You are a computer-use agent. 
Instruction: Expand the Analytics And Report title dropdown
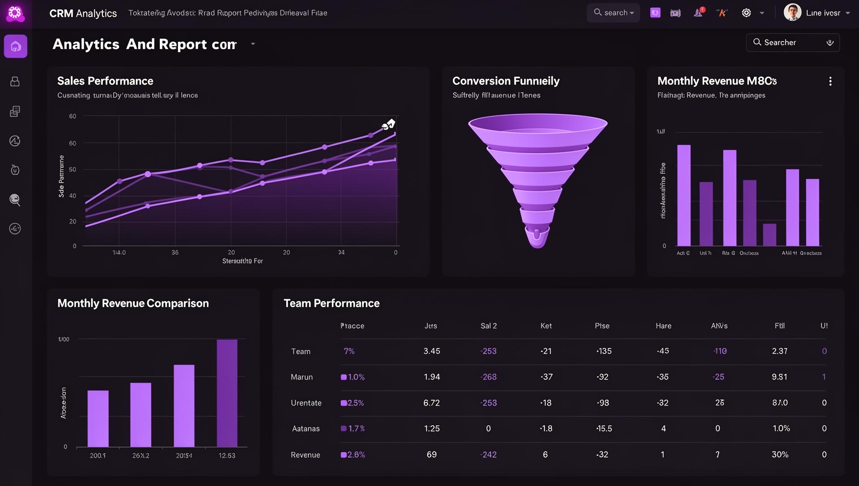click(253, 44)
